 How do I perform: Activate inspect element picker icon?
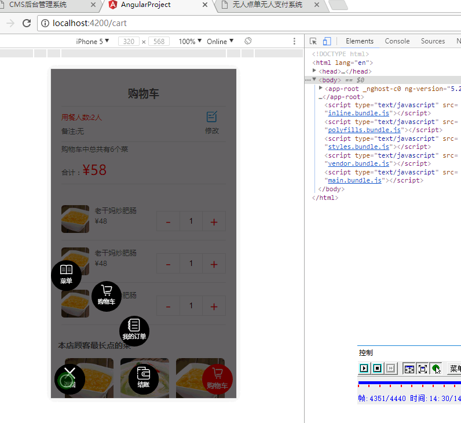click(x=313, y=41)
